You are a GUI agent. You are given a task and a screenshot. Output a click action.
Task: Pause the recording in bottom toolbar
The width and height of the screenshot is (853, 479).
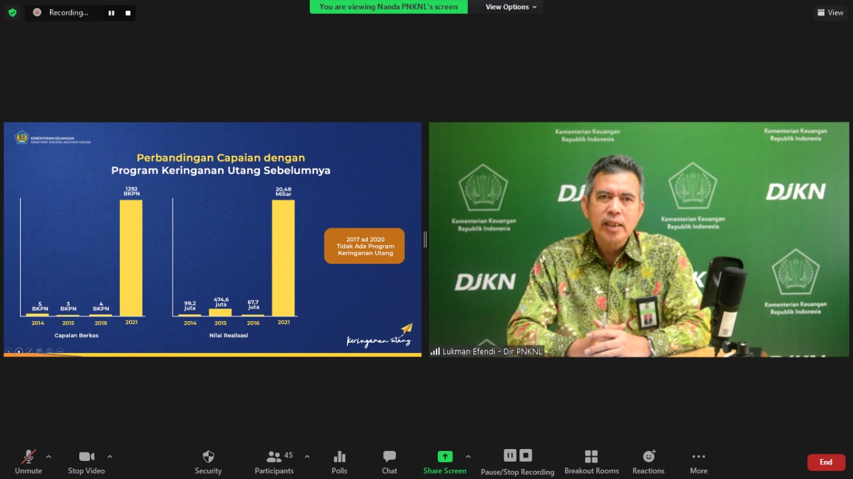(510, 456)
